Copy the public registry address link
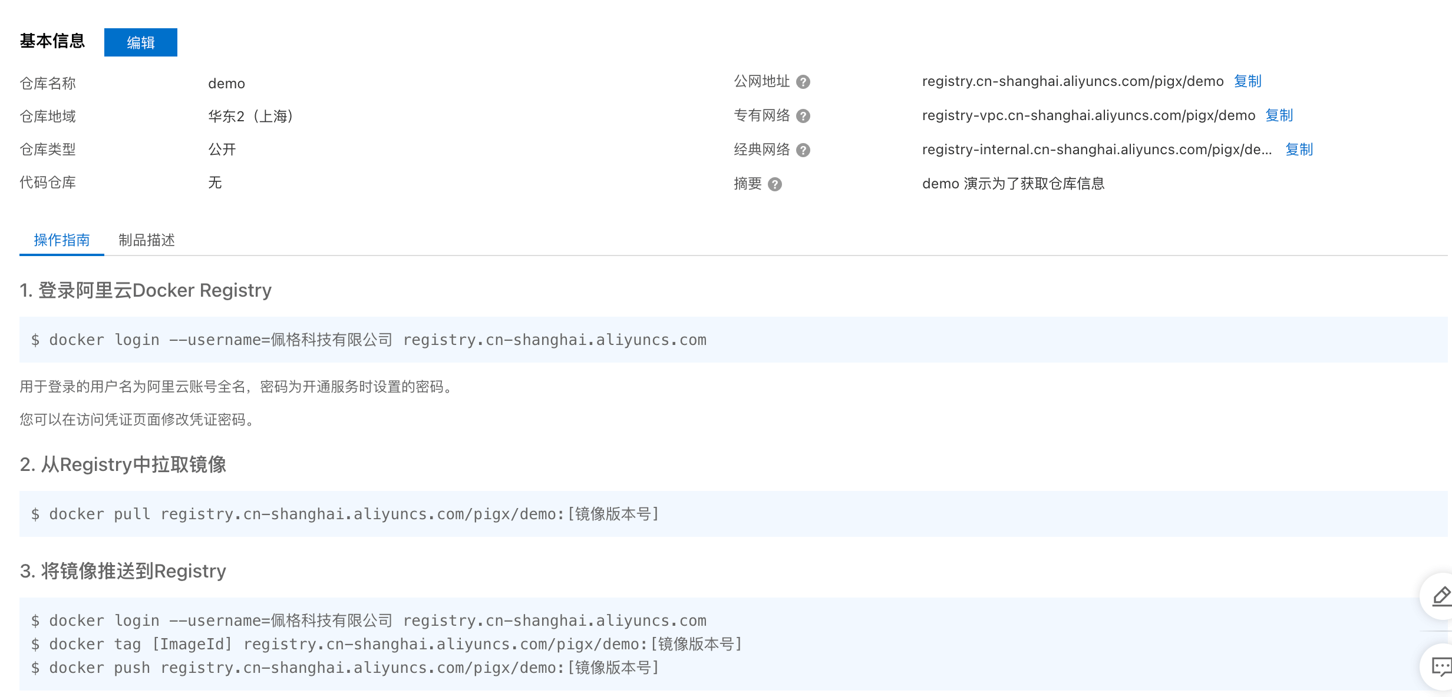The height and width of the screenshot is (697, 1452). (1247, 81)
